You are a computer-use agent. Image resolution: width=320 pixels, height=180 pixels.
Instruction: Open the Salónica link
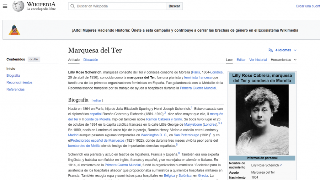[x=185, y=175]
